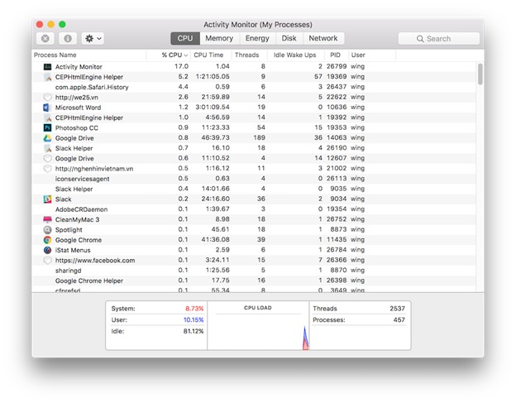The image size is (516, 403).
Task: Click the Processes 457 count
Action: pyautogui.click(x=399, y=319)
